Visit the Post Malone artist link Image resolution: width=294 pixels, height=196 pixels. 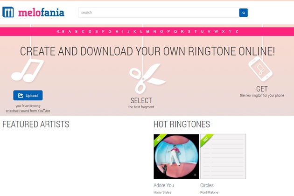pyautogui.click(x=209, y=192)
